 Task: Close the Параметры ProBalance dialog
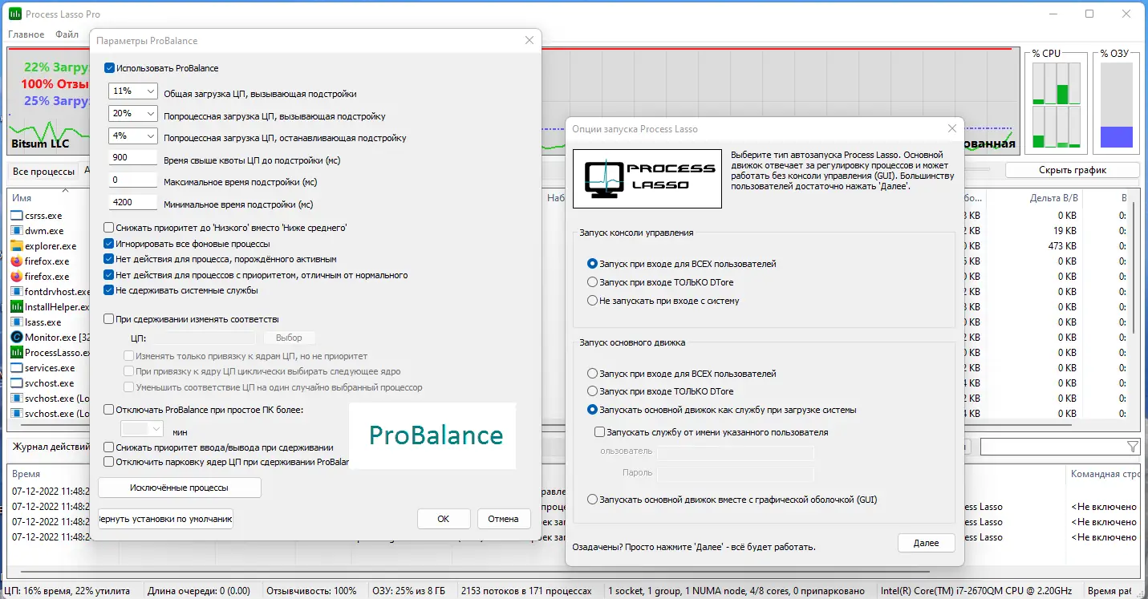pos(529,40)
